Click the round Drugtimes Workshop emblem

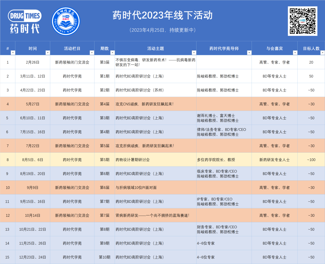pyautogui.click(x=66, y=21)
